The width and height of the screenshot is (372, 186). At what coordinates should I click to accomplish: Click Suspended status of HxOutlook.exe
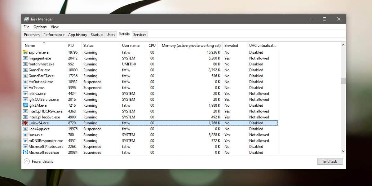92,82
